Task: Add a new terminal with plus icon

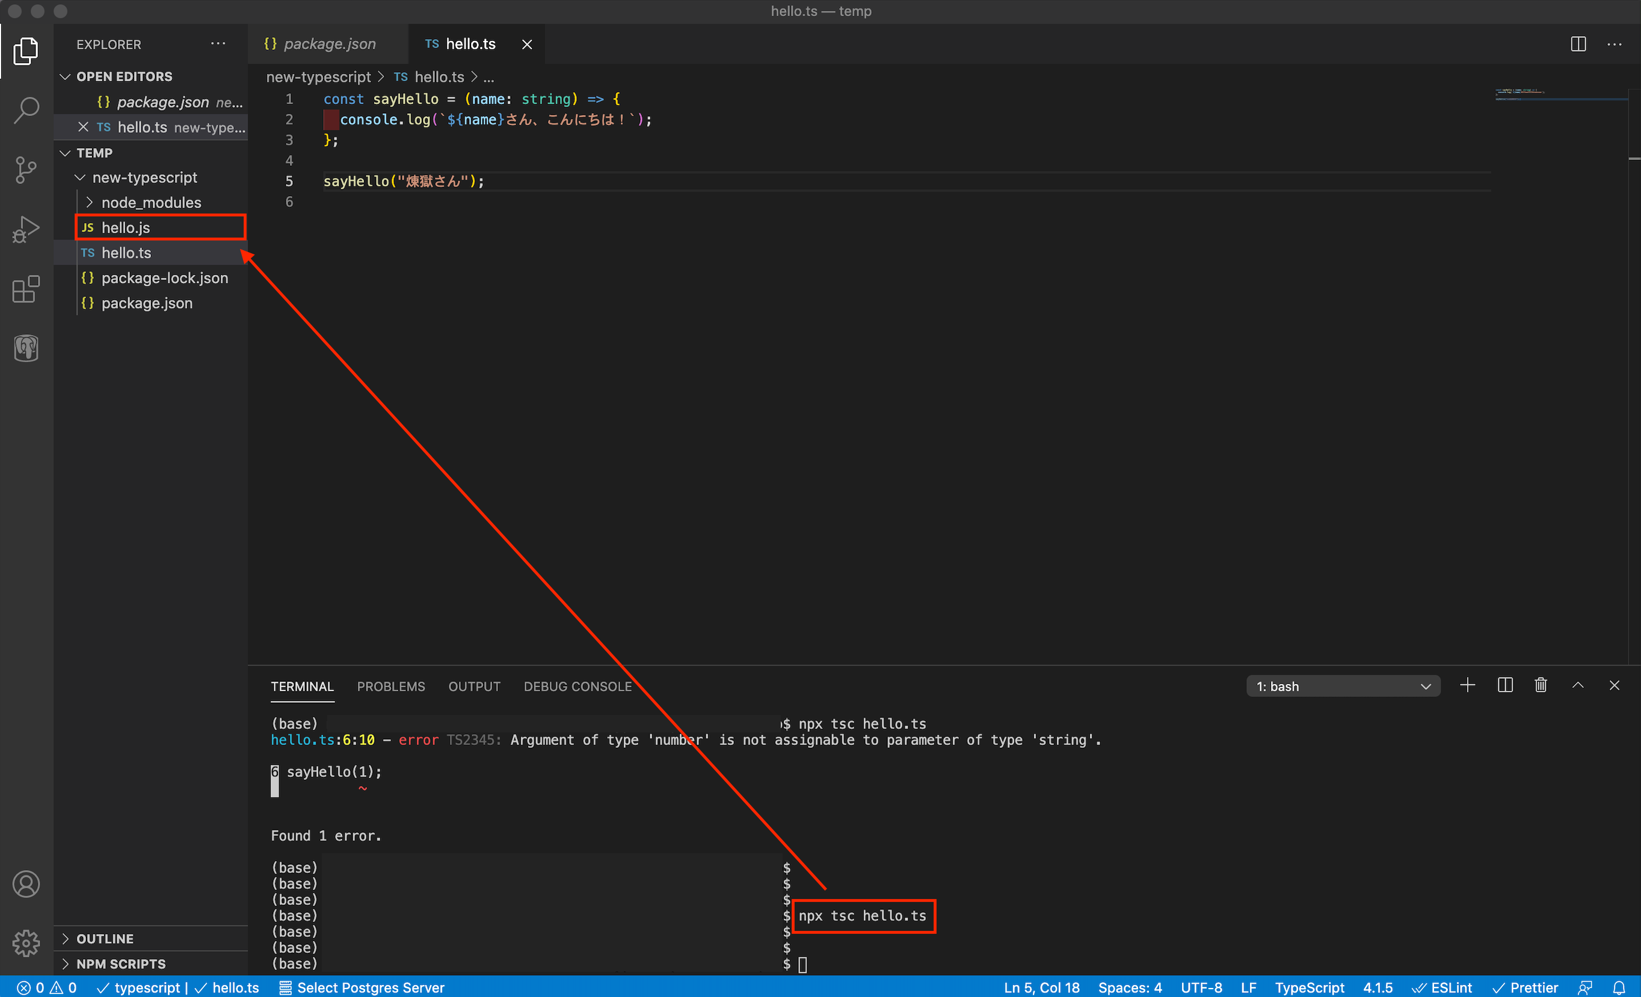Action: coord(1467,686)
